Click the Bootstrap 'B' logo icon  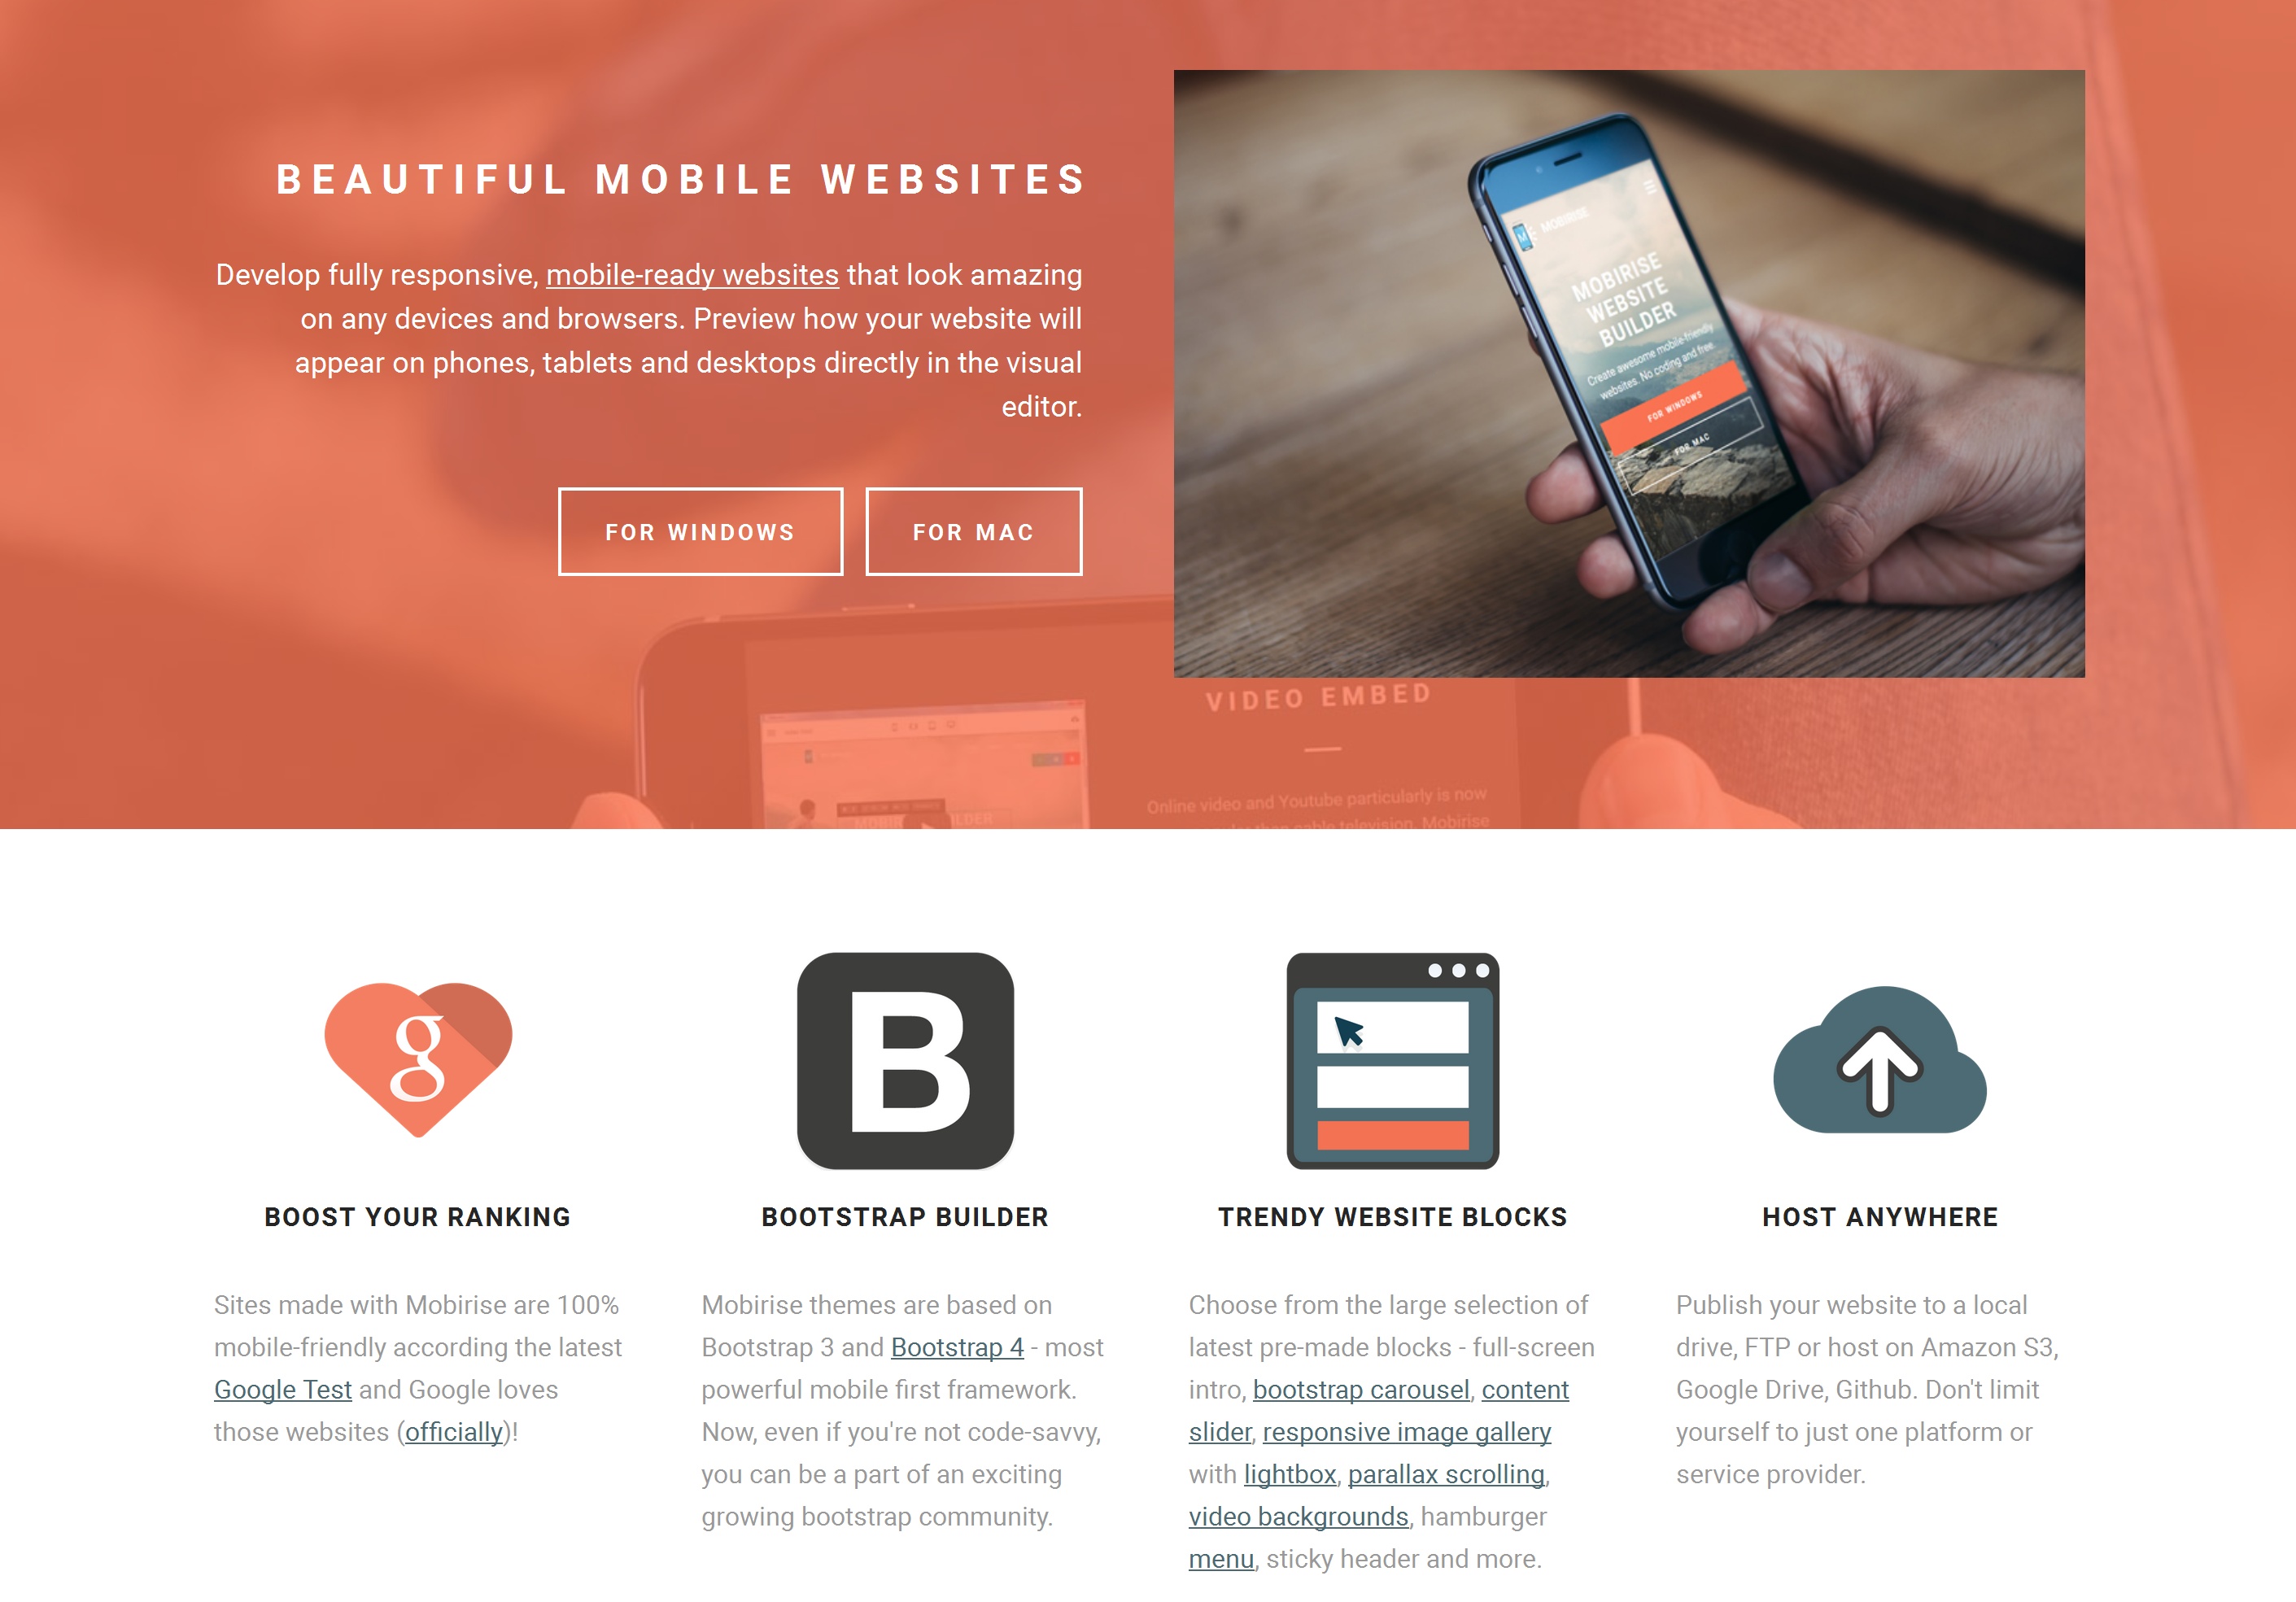pos(906,1059)
